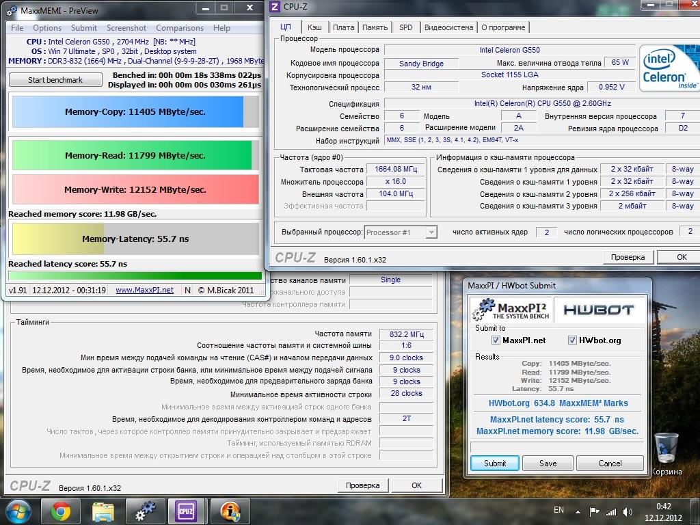Switch to the О программе tab
The height and width of the screenshot is (525, 700).
click(503, 27)
